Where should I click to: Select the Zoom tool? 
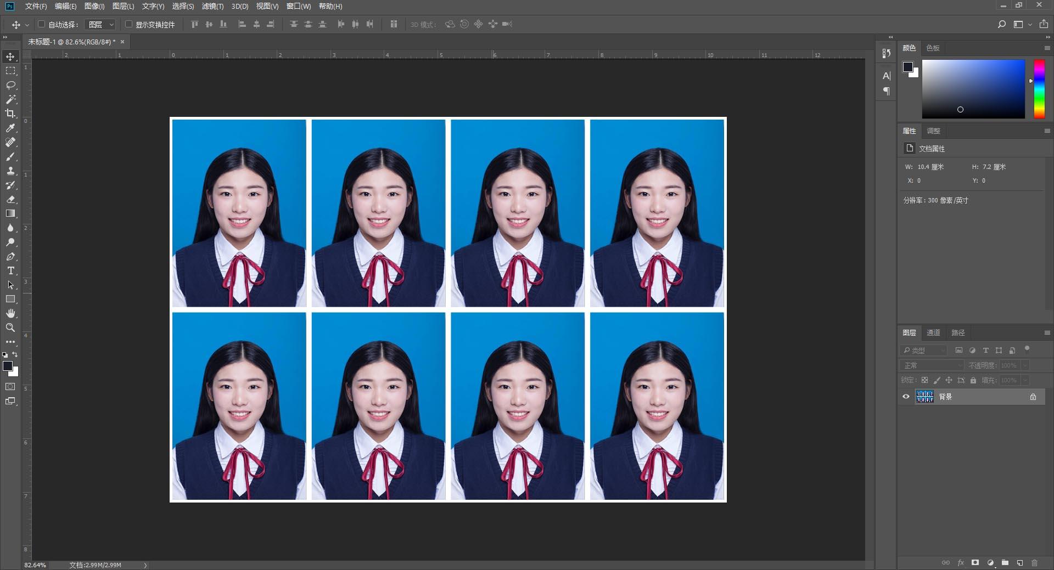pyautogui.click(x=10, y=328)
